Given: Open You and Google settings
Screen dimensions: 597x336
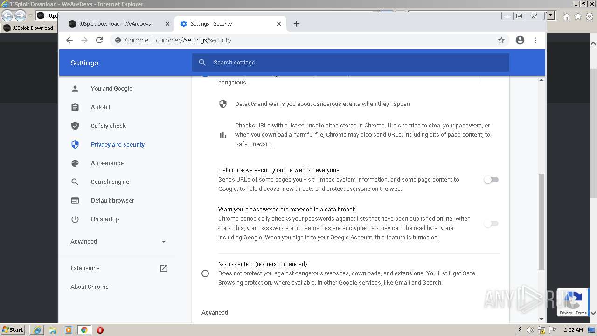Looking at the screenshot, I should [111, 89].
